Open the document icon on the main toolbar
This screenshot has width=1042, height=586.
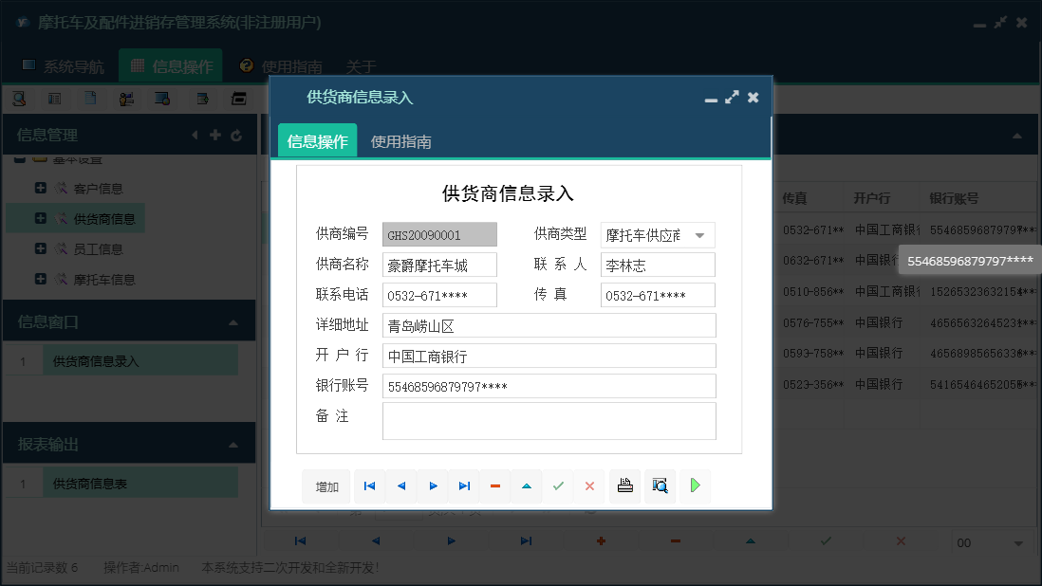90,98
